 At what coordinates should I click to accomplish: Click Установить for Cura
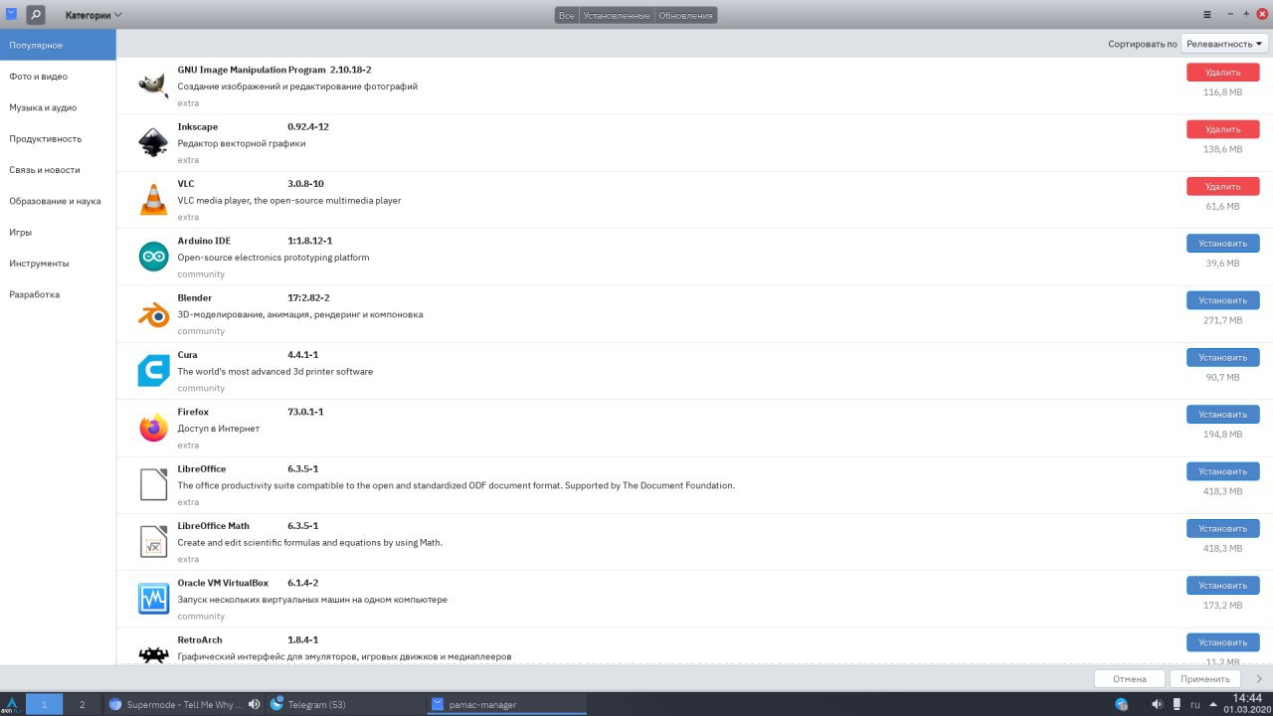click(1222, 357)
